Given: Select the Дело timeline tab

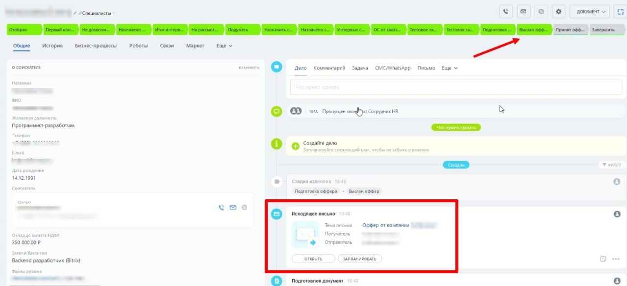Looking at the screenshot, I should pyautogui.click(x=301, y=68).
